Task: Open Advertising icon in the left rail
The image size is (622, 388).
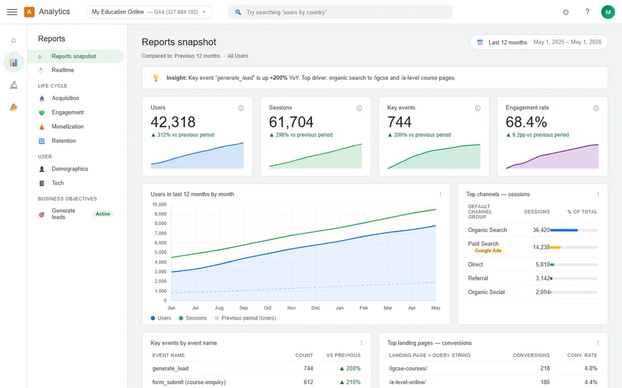Action: (14, 107)
